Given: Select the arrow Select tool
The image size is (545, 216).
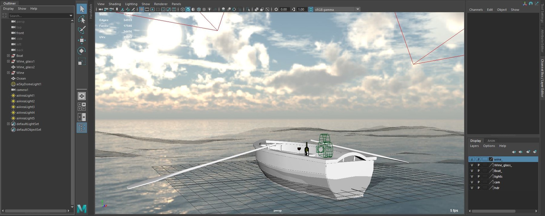Looking at the screenshot, I should pos(82,9).
